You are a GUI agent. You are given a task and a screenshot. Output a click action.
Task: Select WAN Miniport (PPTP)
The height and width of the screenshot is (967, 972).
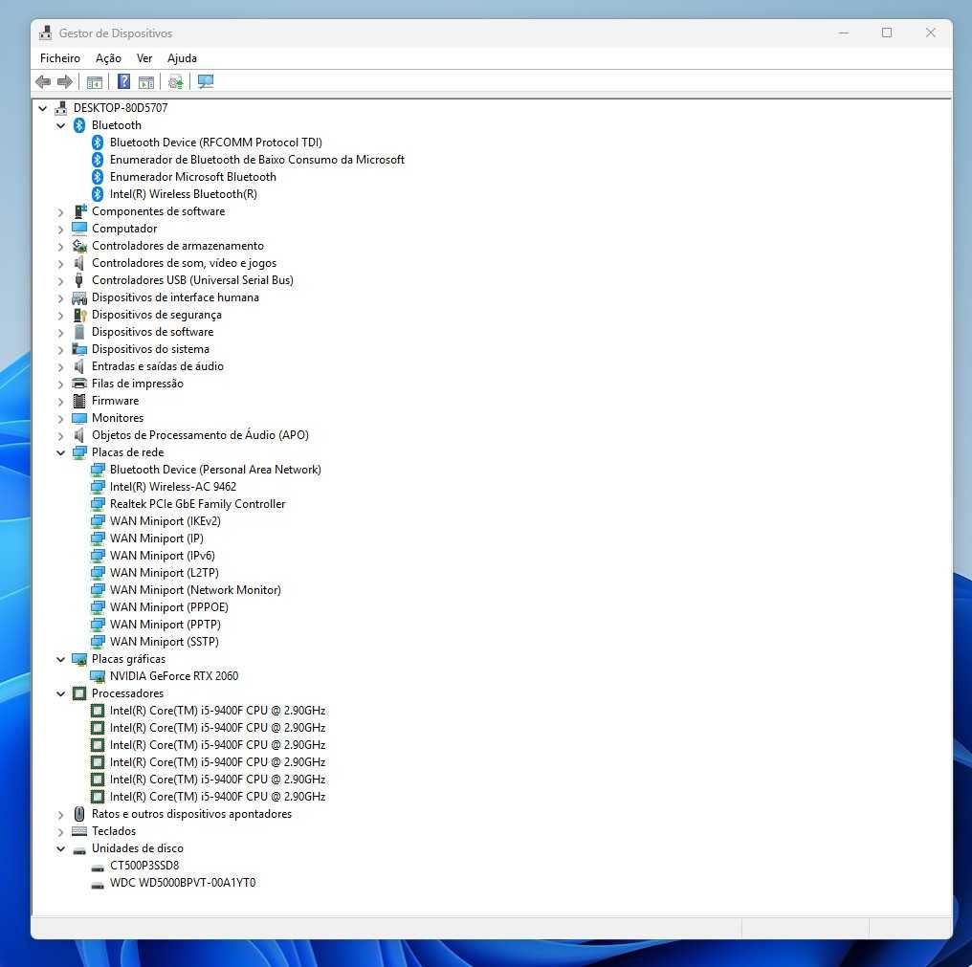click(165, 625)
